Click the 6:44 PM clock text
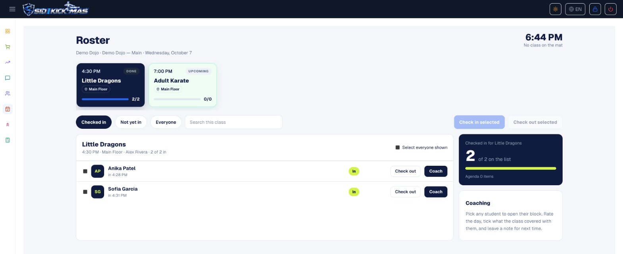Viewport: 623px width, 254px height. tap(544, 37)
